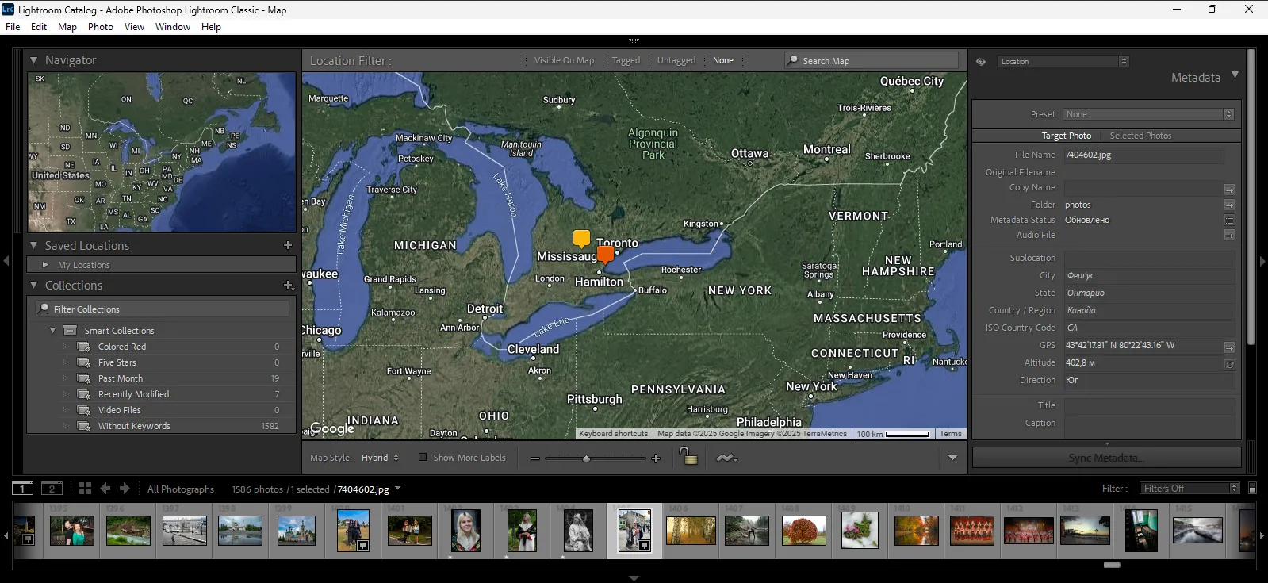The image size is (1268, 583).
Task: Zoom in the map with plus icon
Action: (x=656, y=458)
